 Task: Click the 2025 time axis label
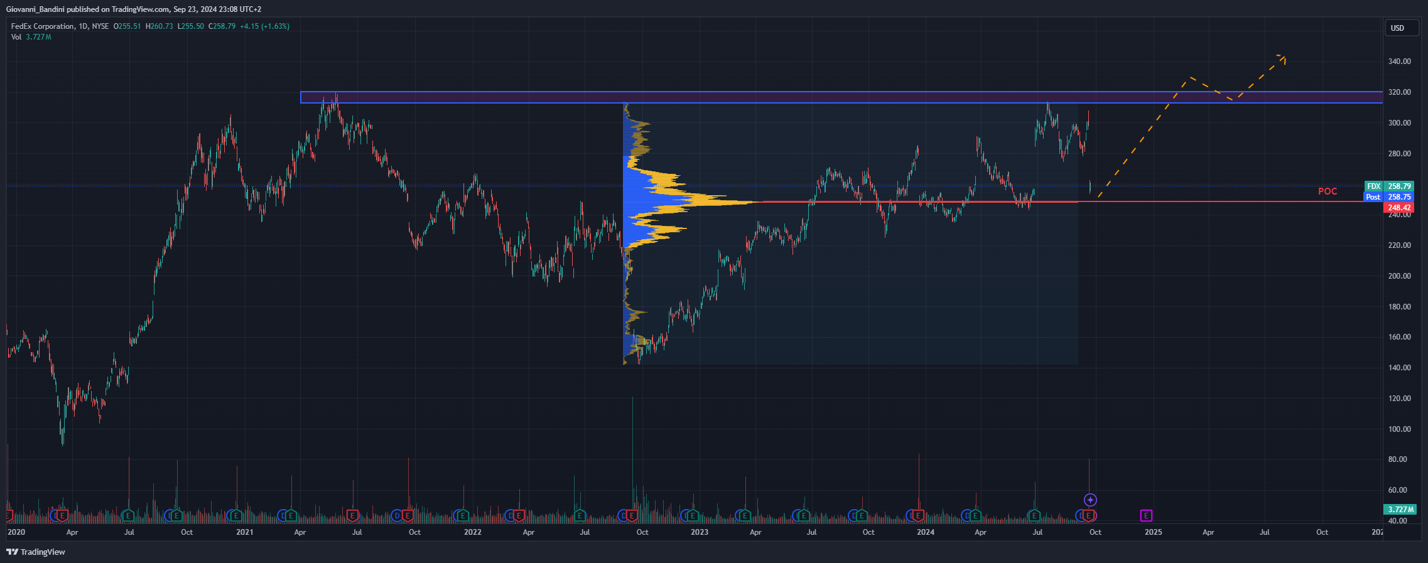(1153, 532)
